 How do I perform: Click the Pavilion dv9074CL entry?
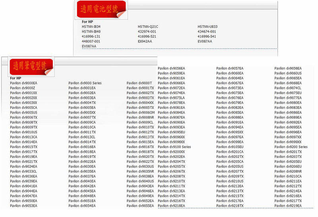point(288,88)
